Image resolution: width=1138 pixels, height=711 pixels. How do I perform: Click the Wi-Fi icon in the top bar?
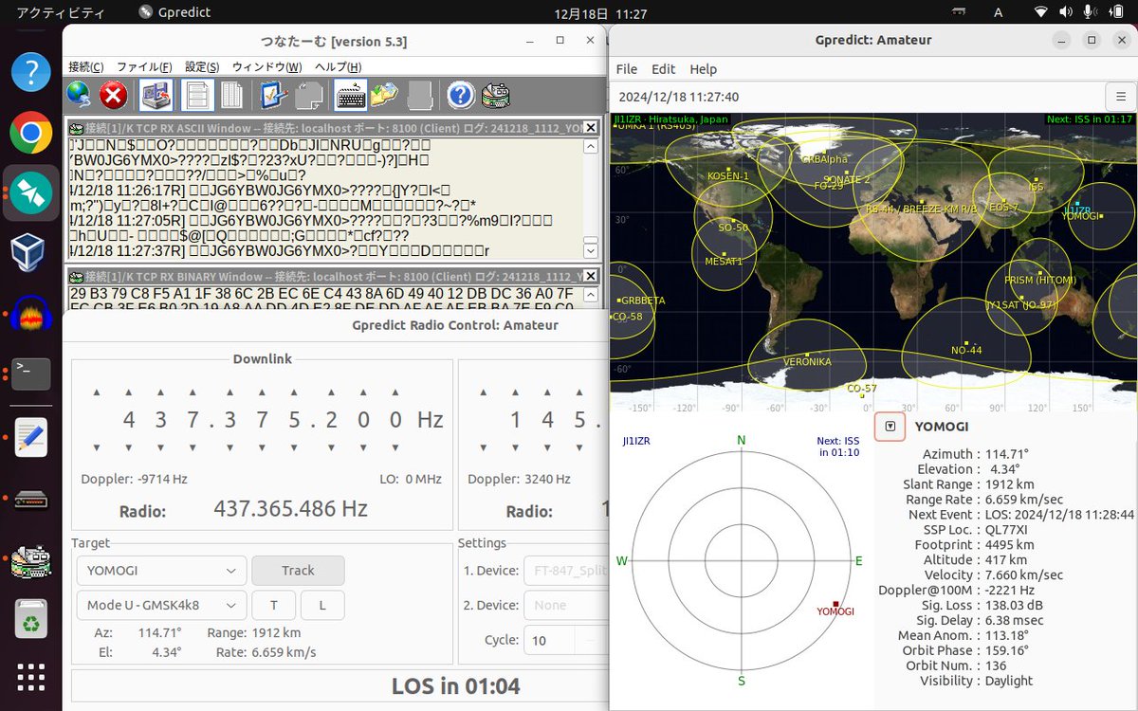1041,12
